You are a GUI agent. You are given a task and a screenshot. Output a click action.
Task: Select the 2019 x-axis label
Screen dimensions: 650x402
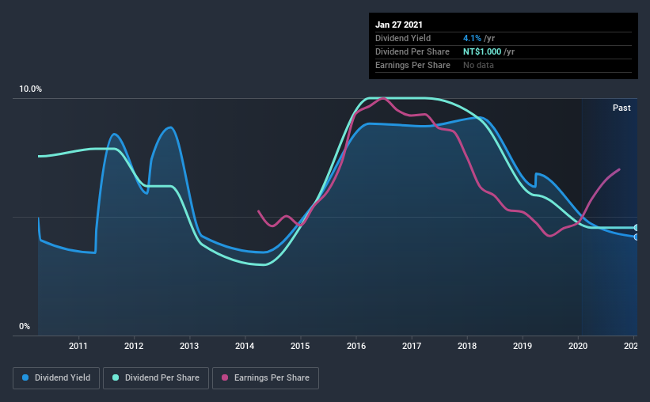coord(523,346)
